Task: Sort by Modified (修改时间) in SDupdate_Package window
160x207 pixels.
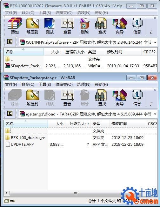Action: coord(128,124)
